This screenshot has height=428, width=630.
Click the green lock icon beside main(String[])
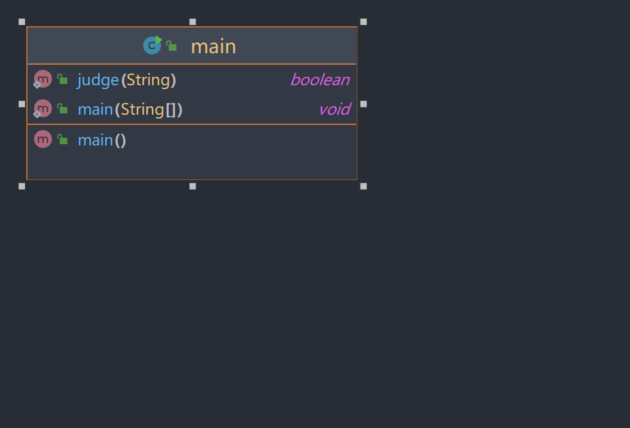click(62, 109)
